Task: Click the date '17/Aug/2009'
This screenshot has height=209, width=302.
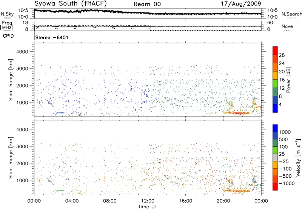Action: click(241, 3)
